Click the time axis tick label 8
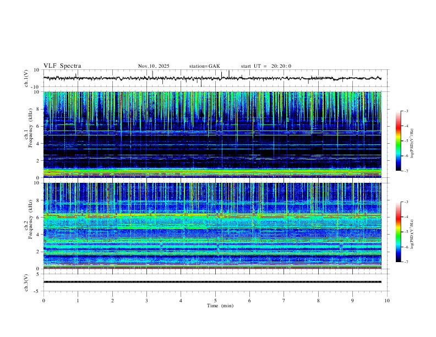Viewport: 436px width, 337px height. 318,301
